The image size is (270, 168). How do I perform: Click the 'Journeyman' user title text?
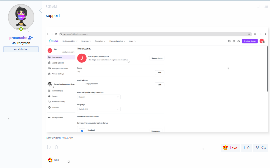click(x=21, y=43)
